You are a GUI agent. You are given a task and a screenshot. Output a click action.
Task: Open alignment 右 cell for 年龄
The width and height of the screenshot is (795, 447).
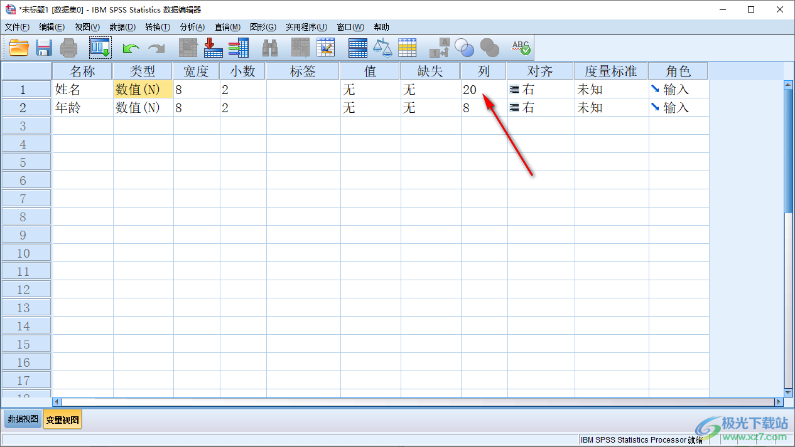point(540,107)
